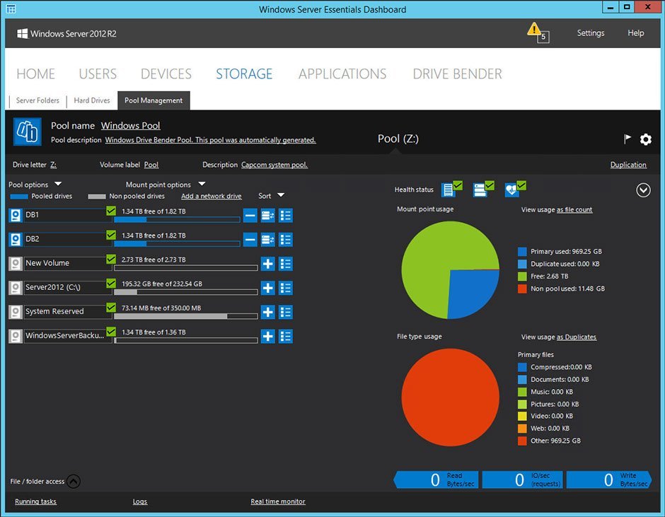Click the Other red legend swatch

point(522,441)
